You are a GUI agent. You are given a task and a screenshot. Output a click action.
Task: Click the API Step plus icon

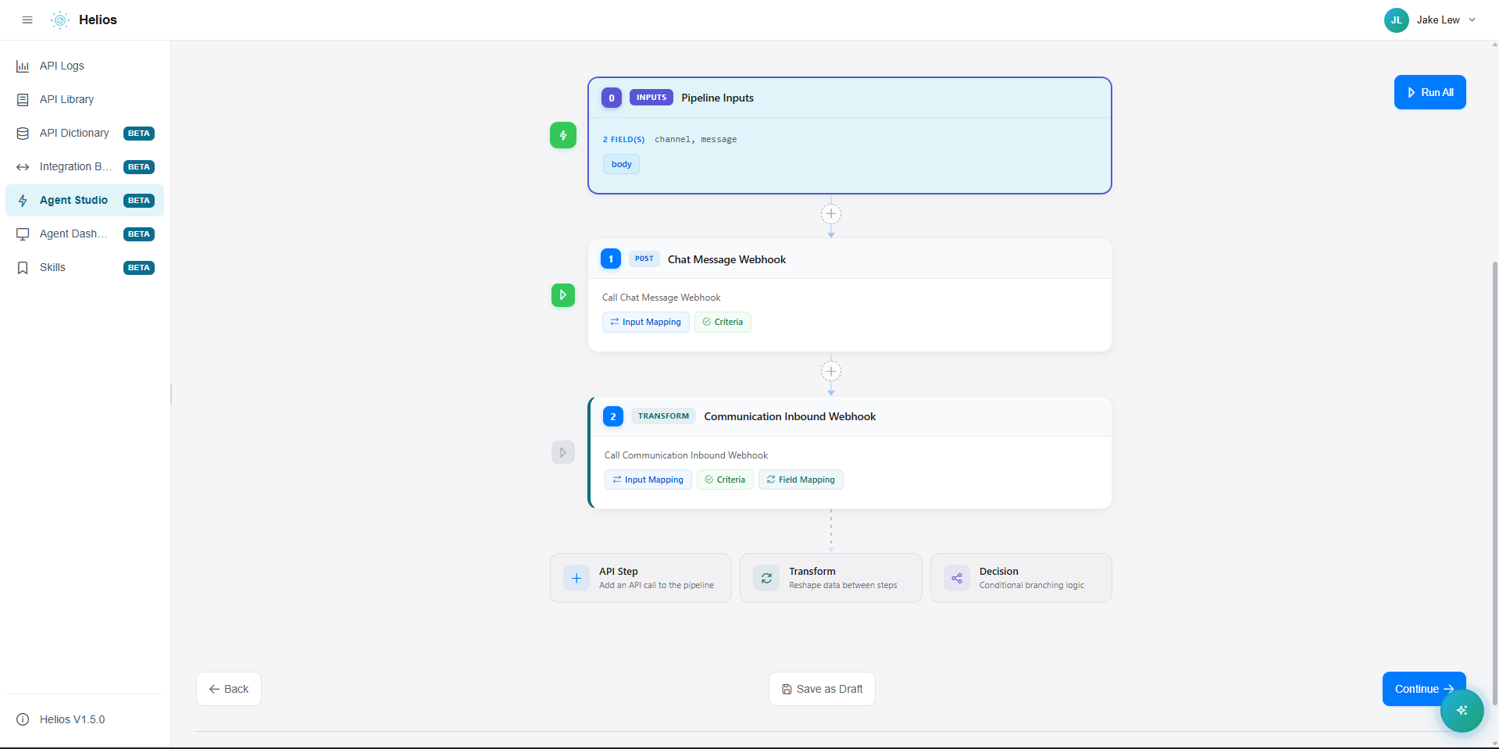pyautogui.click(x=576, y=578)
